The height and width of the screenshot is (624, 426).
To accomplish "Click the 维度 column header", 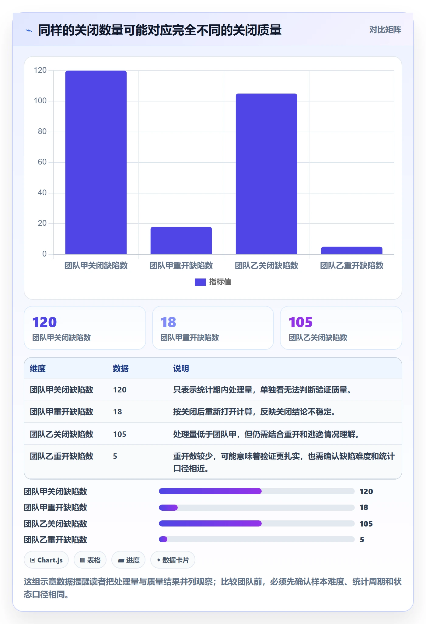I will [38, 368].
